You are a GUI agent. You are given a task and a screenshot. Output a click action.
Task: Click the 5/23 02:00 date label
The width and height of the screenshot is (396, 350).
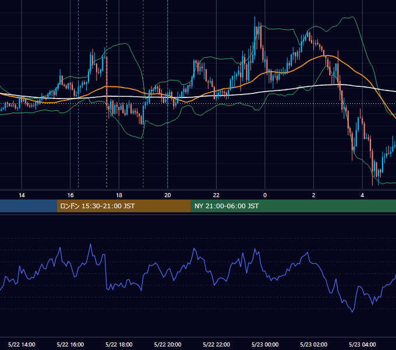point(314,344)
